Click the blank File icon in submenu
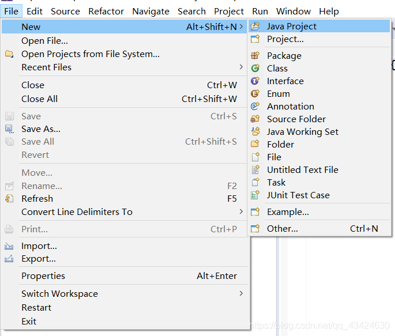This screenshot has height=336, width=395. 255,157
